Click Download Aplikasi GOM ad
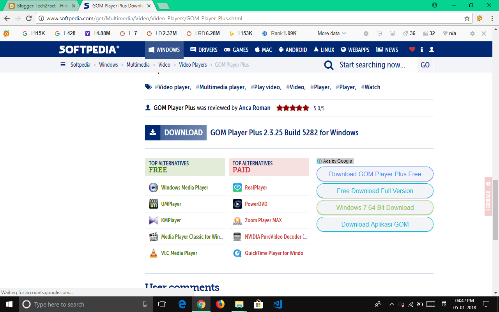Screen dimensions: 499x312 (375, 224)
